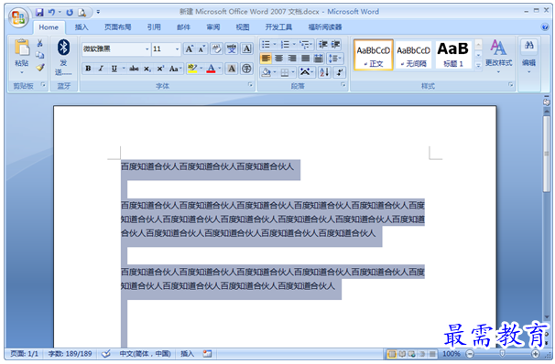Open the 页面布局 ribbon tab
Viewport: 555px width, 364px height.
[117, 27]
